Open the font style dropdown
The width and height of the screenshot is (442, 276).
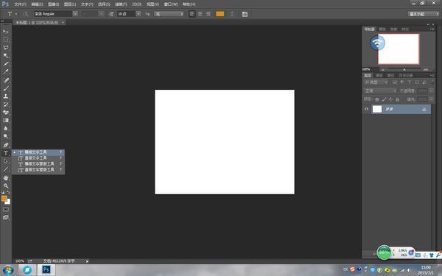point(101,14)
